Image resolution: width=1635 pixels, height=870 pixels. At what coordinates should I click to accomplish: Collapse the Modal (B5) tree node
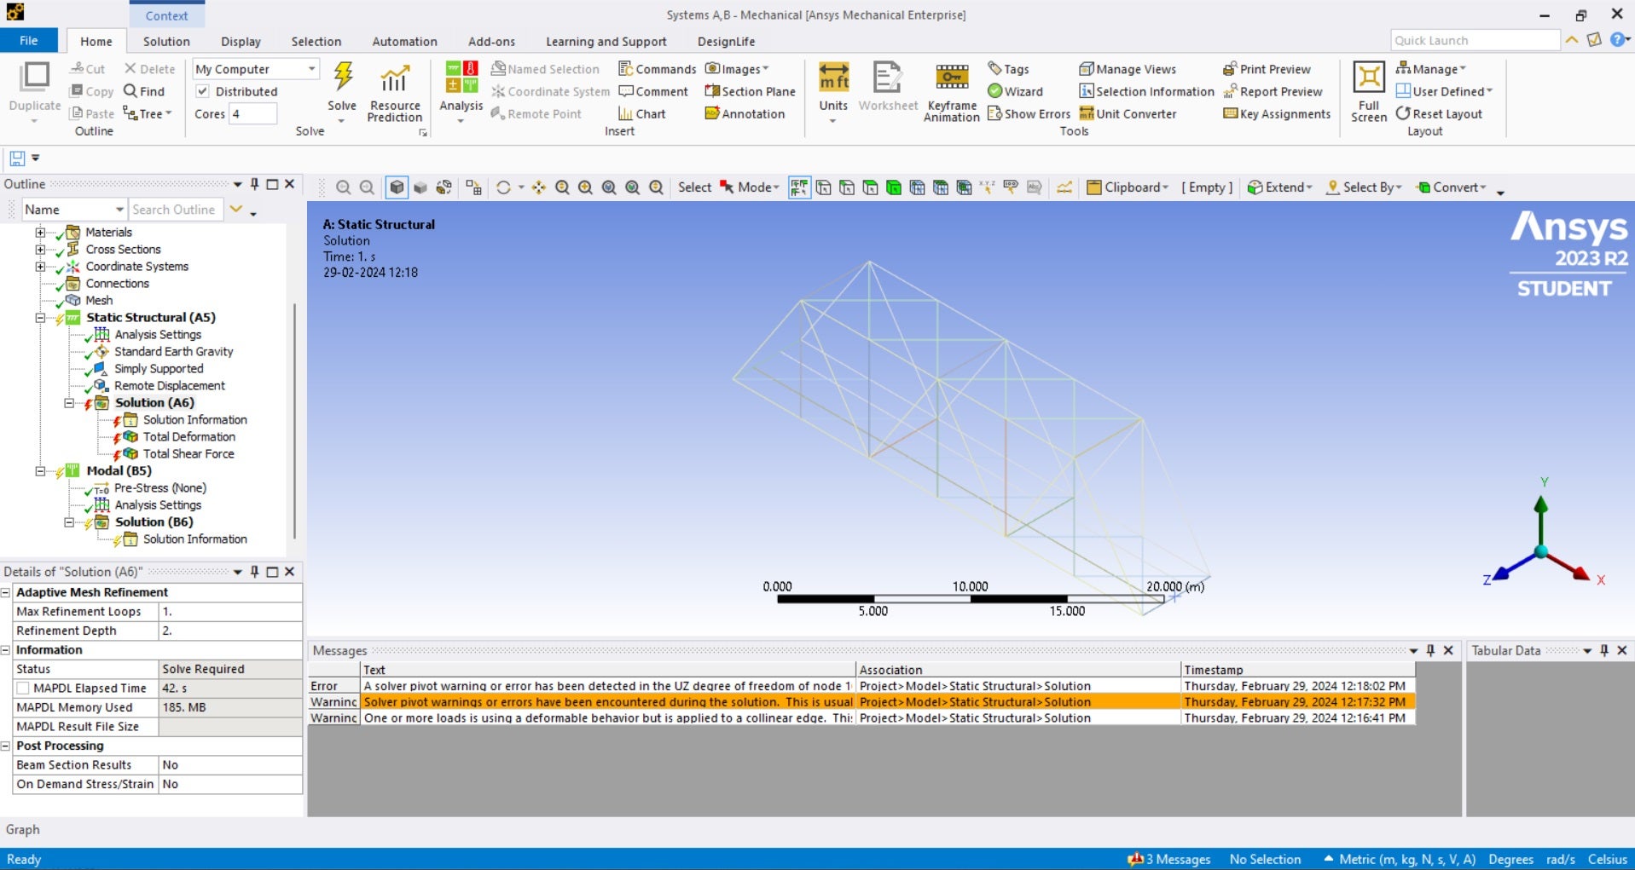pyautogui.click(x=40, y=471)
